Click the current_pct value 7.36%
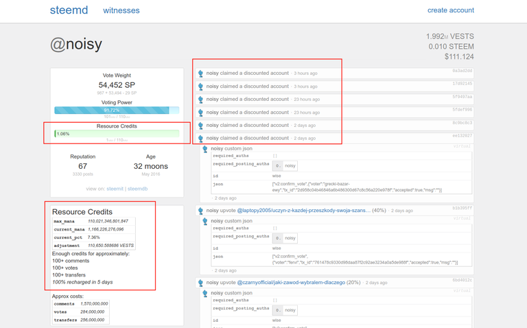Viewport: 527px width, 328px height. [93, 237]
